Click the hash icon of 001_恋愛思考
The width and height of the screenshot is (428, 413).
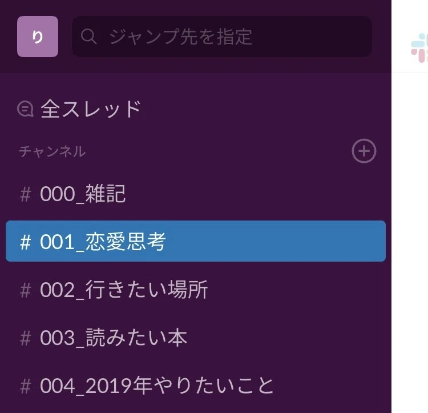(25, 242)
